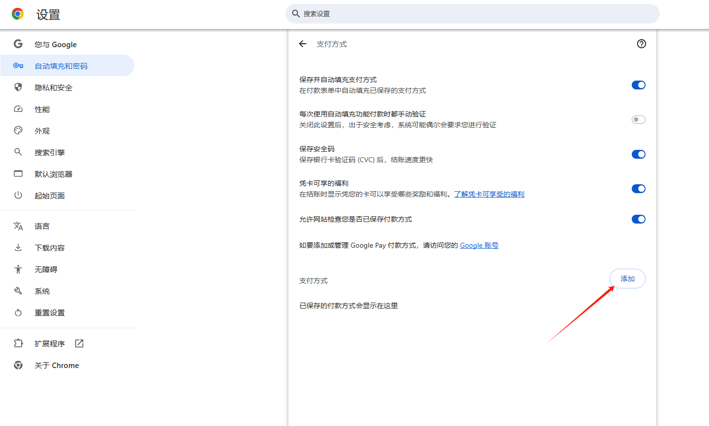Open help via the question mark icon
Screen dimensions: 709x426
642,44
